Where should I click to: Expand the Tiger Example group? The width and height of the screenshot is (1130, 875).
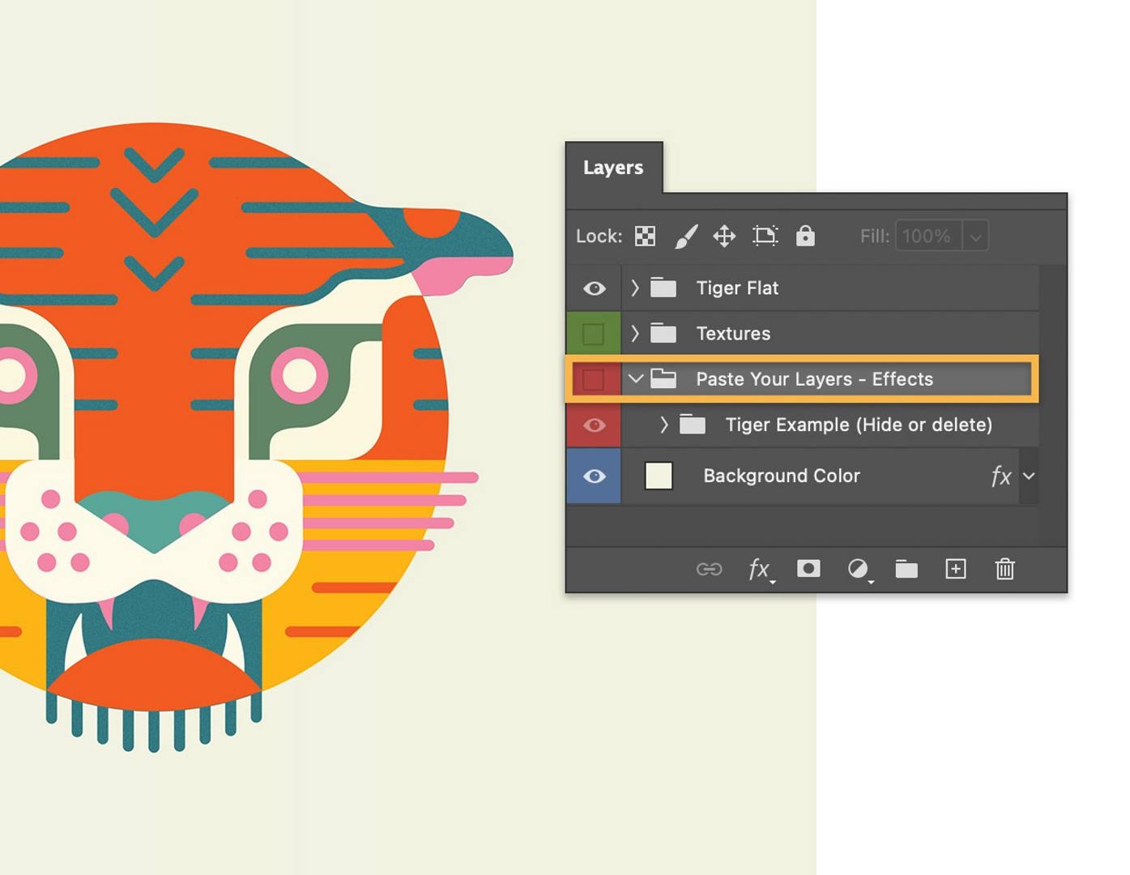point(664,424)
